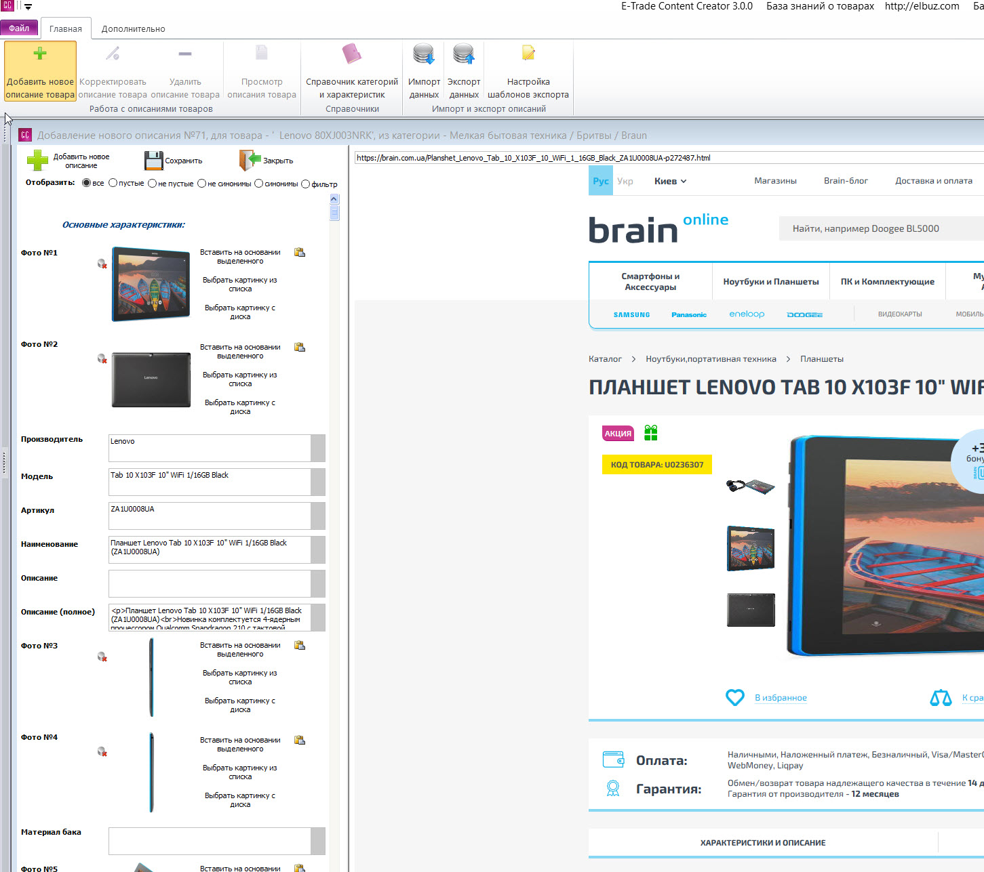Select the 'синонимы' radio button
The width and height of the screenshot is (984, 872).
point(259,183)
